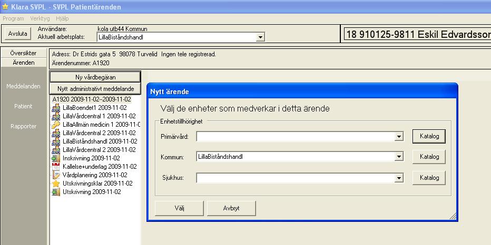Confirm with the Välj button
The width and height of the screenshot is (491, 245).
coord(179,208)
